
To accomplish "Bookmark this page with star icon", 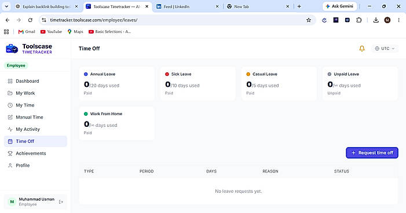I will click(x=309, y=20).
